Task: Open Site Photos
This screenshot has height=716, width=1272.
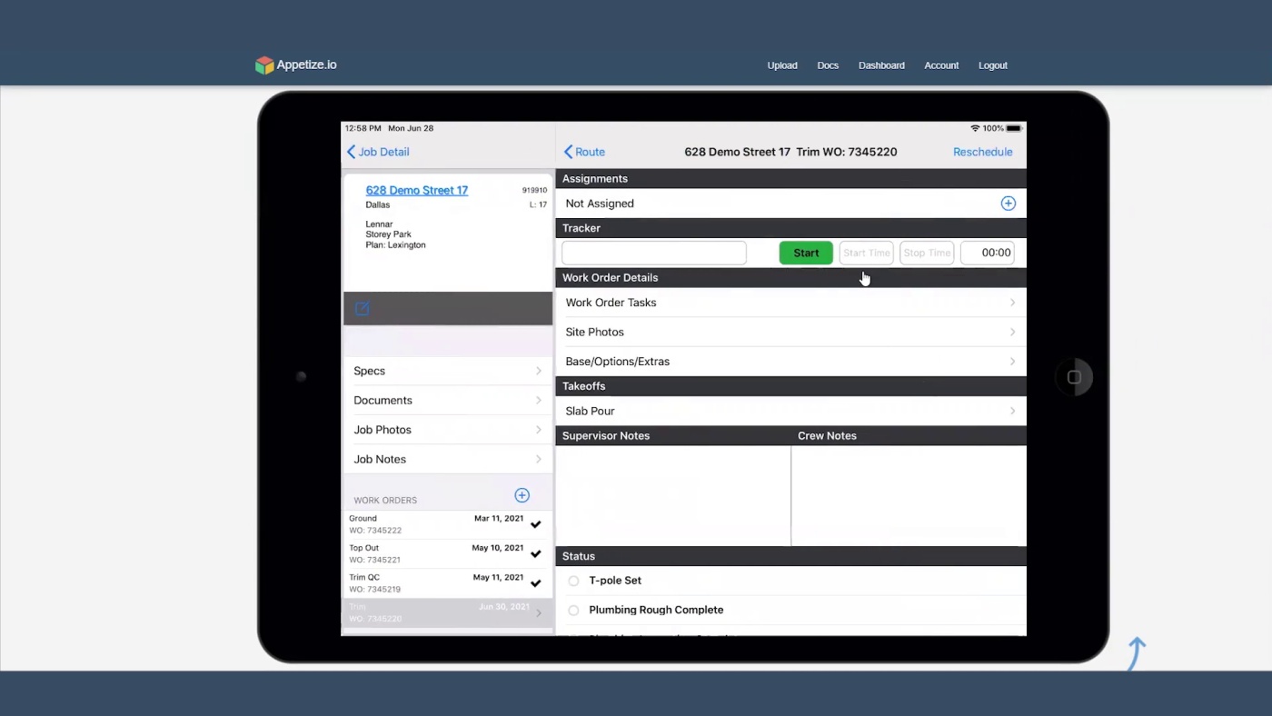Action: [x=790, y=332]
